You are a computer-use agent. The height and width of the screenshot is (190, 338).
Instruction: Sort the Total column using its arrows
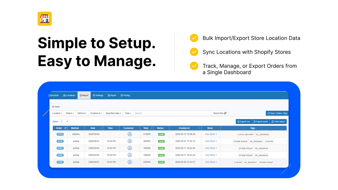coord(151,128)
